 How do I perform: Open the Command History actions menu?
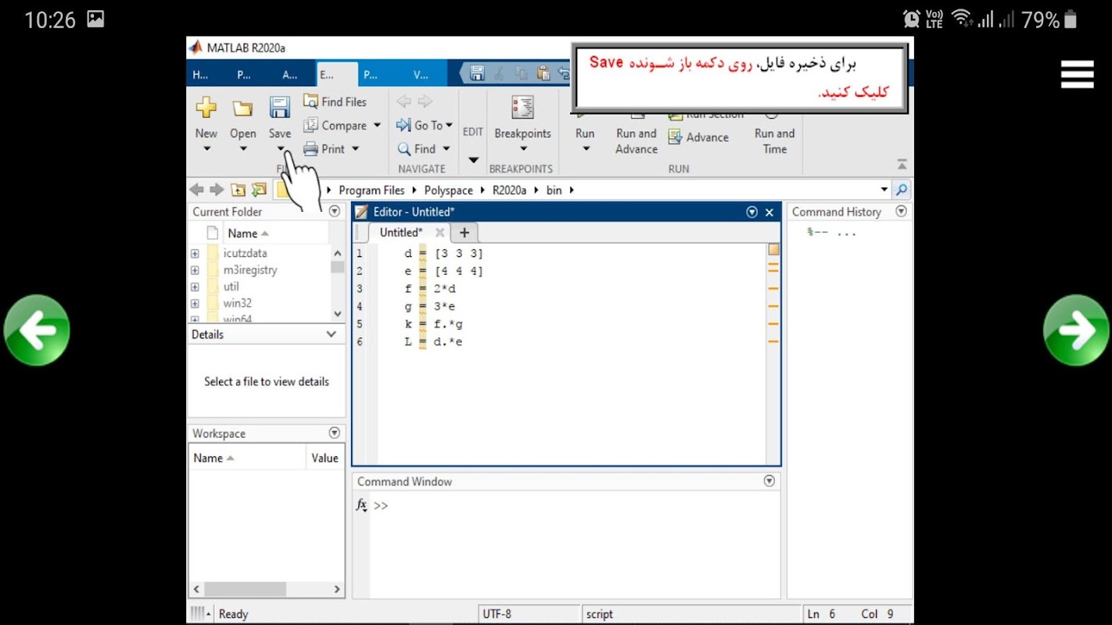(901, 212)
